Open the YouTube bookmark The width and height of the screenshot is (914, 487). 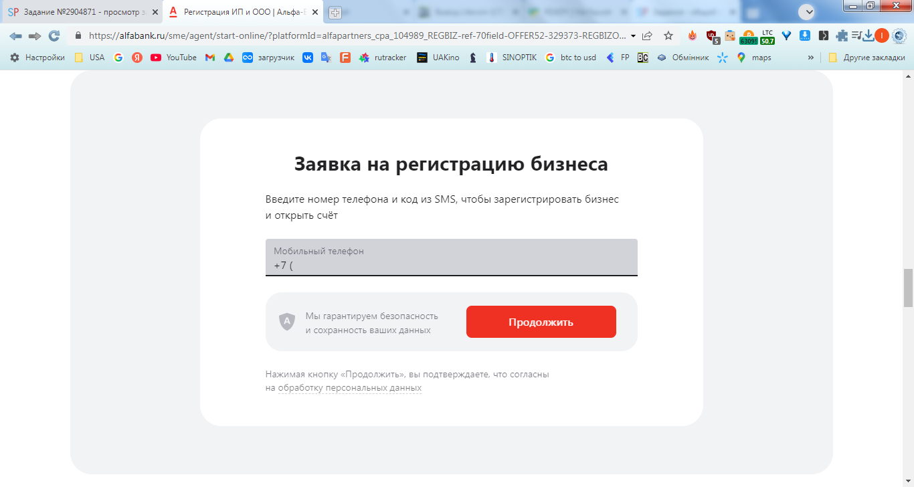click(x=173, y=58)
